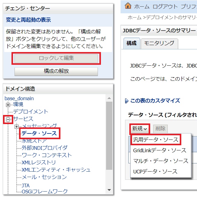Select UCPデータ・ソース option
197x197 pixels.
coord(155,172)
